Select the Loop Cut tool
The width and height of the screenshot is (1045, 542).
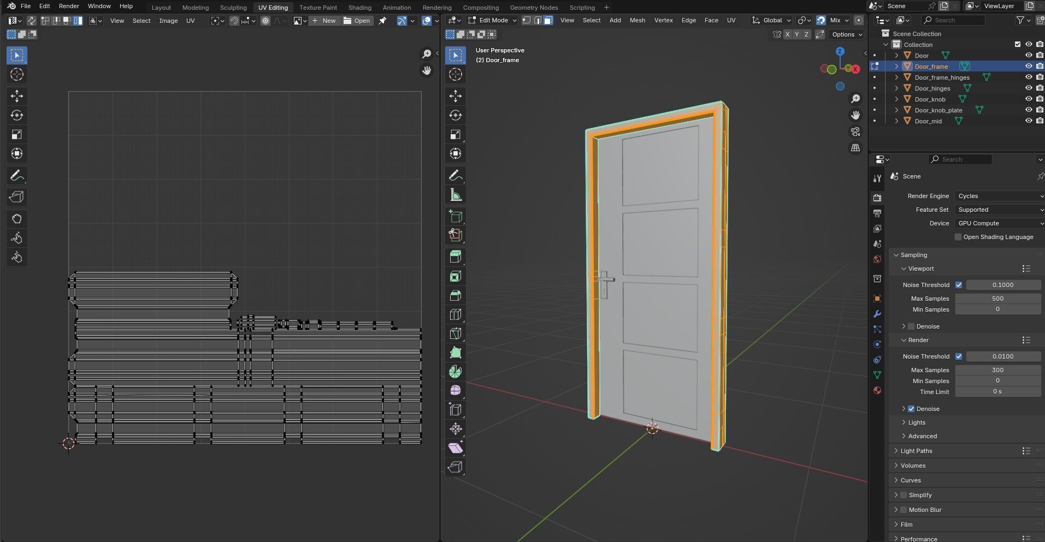(x=456, y=314)
